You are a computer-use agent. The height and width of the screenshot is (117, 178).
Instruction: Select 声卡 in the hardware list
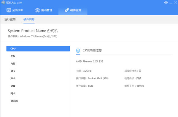click(x=38, y=78)
